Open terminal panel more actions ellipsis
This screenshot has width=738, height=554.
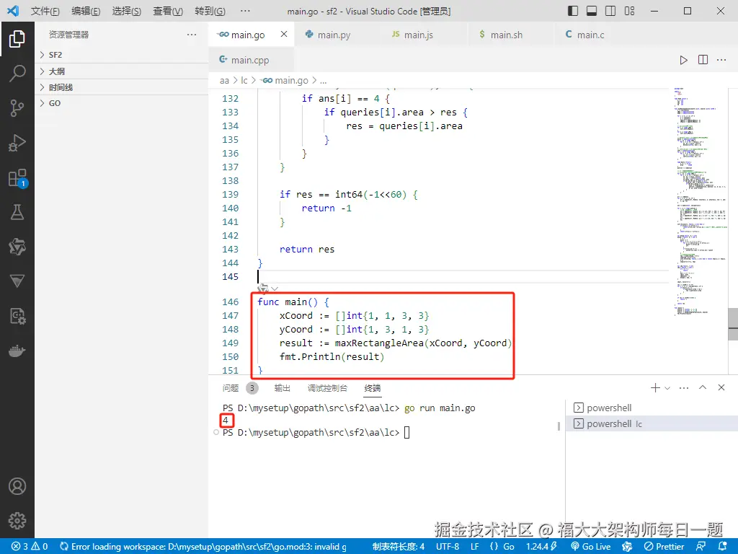pos(684,387)
